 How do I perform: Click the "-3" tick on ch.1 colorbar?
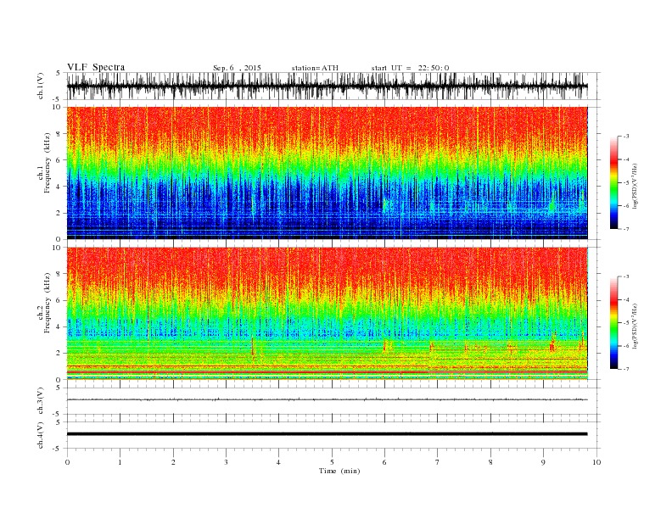pyautogui.click(x=626, y=137)
